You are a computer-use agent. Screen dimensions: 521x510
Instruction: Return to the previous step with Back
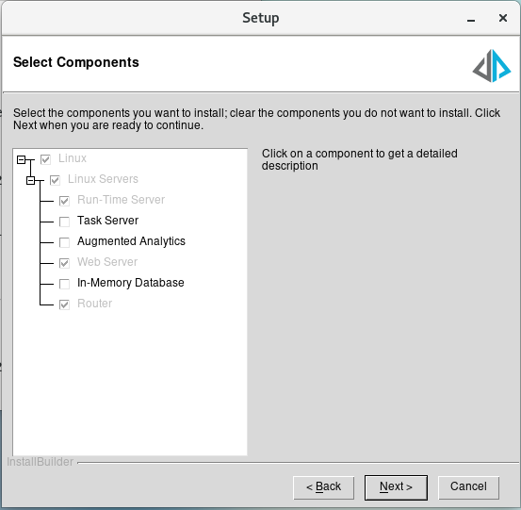point(324,487)
